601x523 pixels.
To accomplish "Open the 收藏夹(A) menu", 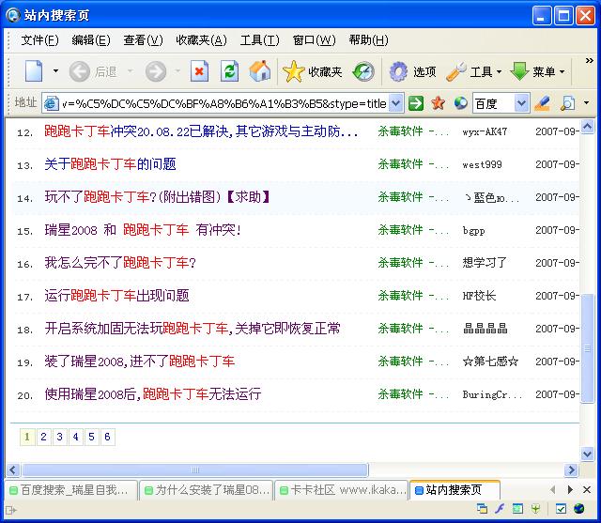I will click(x=201, y=40).
